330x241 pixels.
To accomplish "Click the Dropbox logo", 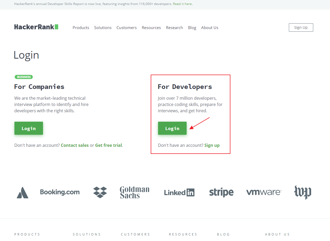I will (100, 192).
